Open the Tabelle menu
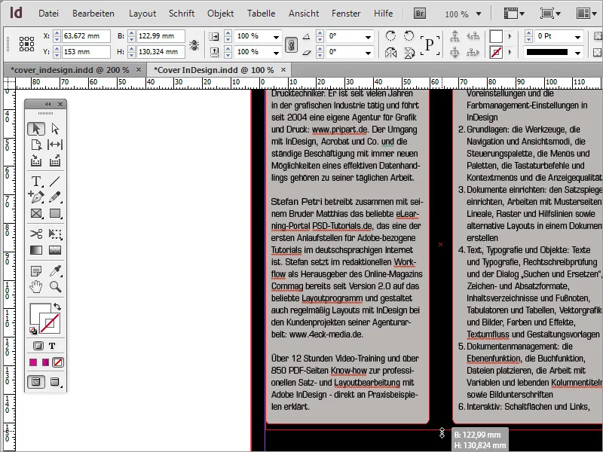The image size is (603, 452). click(x=261, y=14)
